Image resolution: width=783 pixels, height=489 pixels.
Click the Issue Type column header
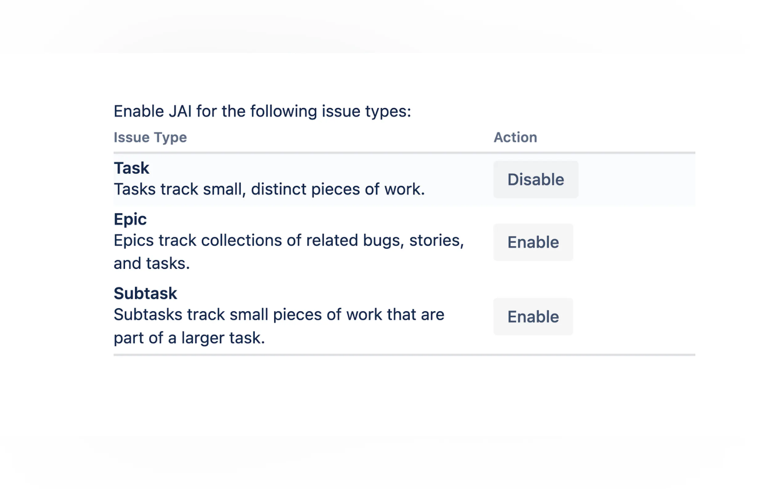point(150,137)
